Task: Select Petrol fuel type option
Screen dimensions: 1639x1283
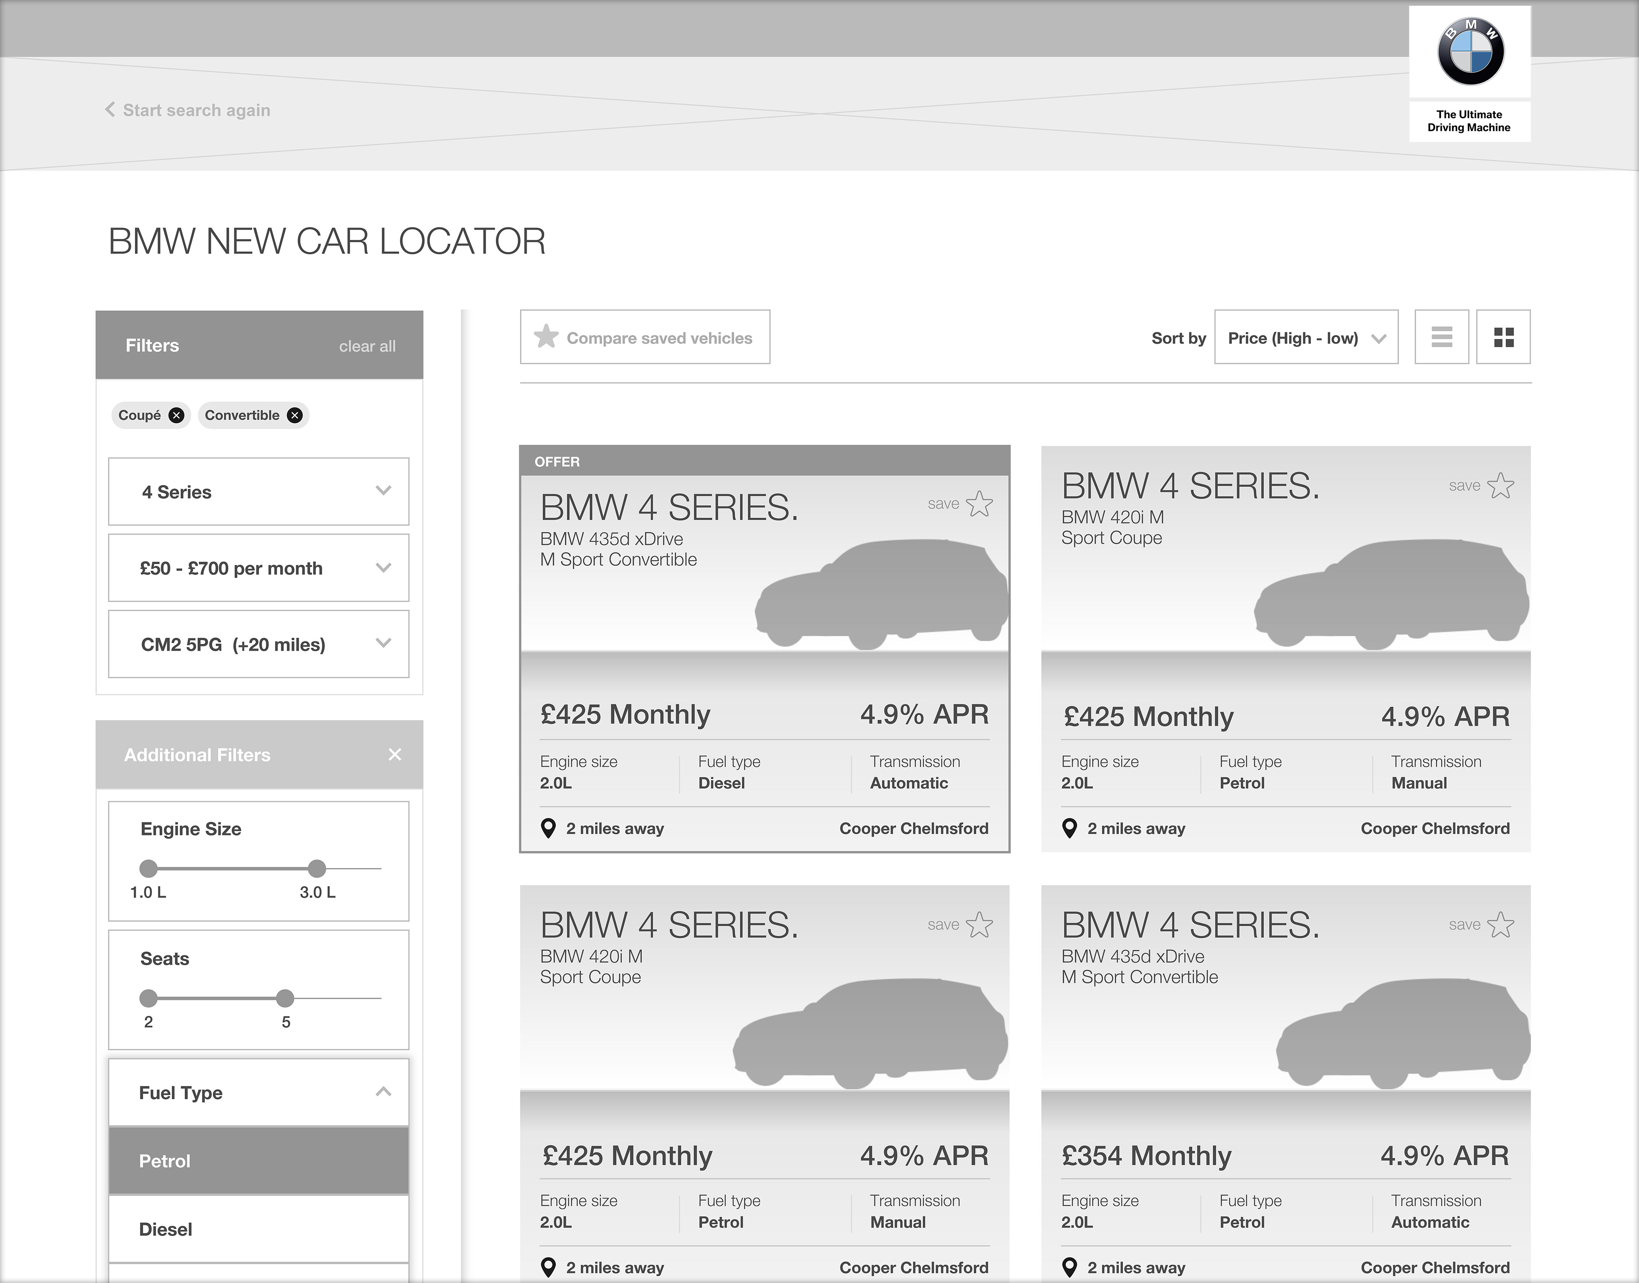Action: pos(259,1161)
